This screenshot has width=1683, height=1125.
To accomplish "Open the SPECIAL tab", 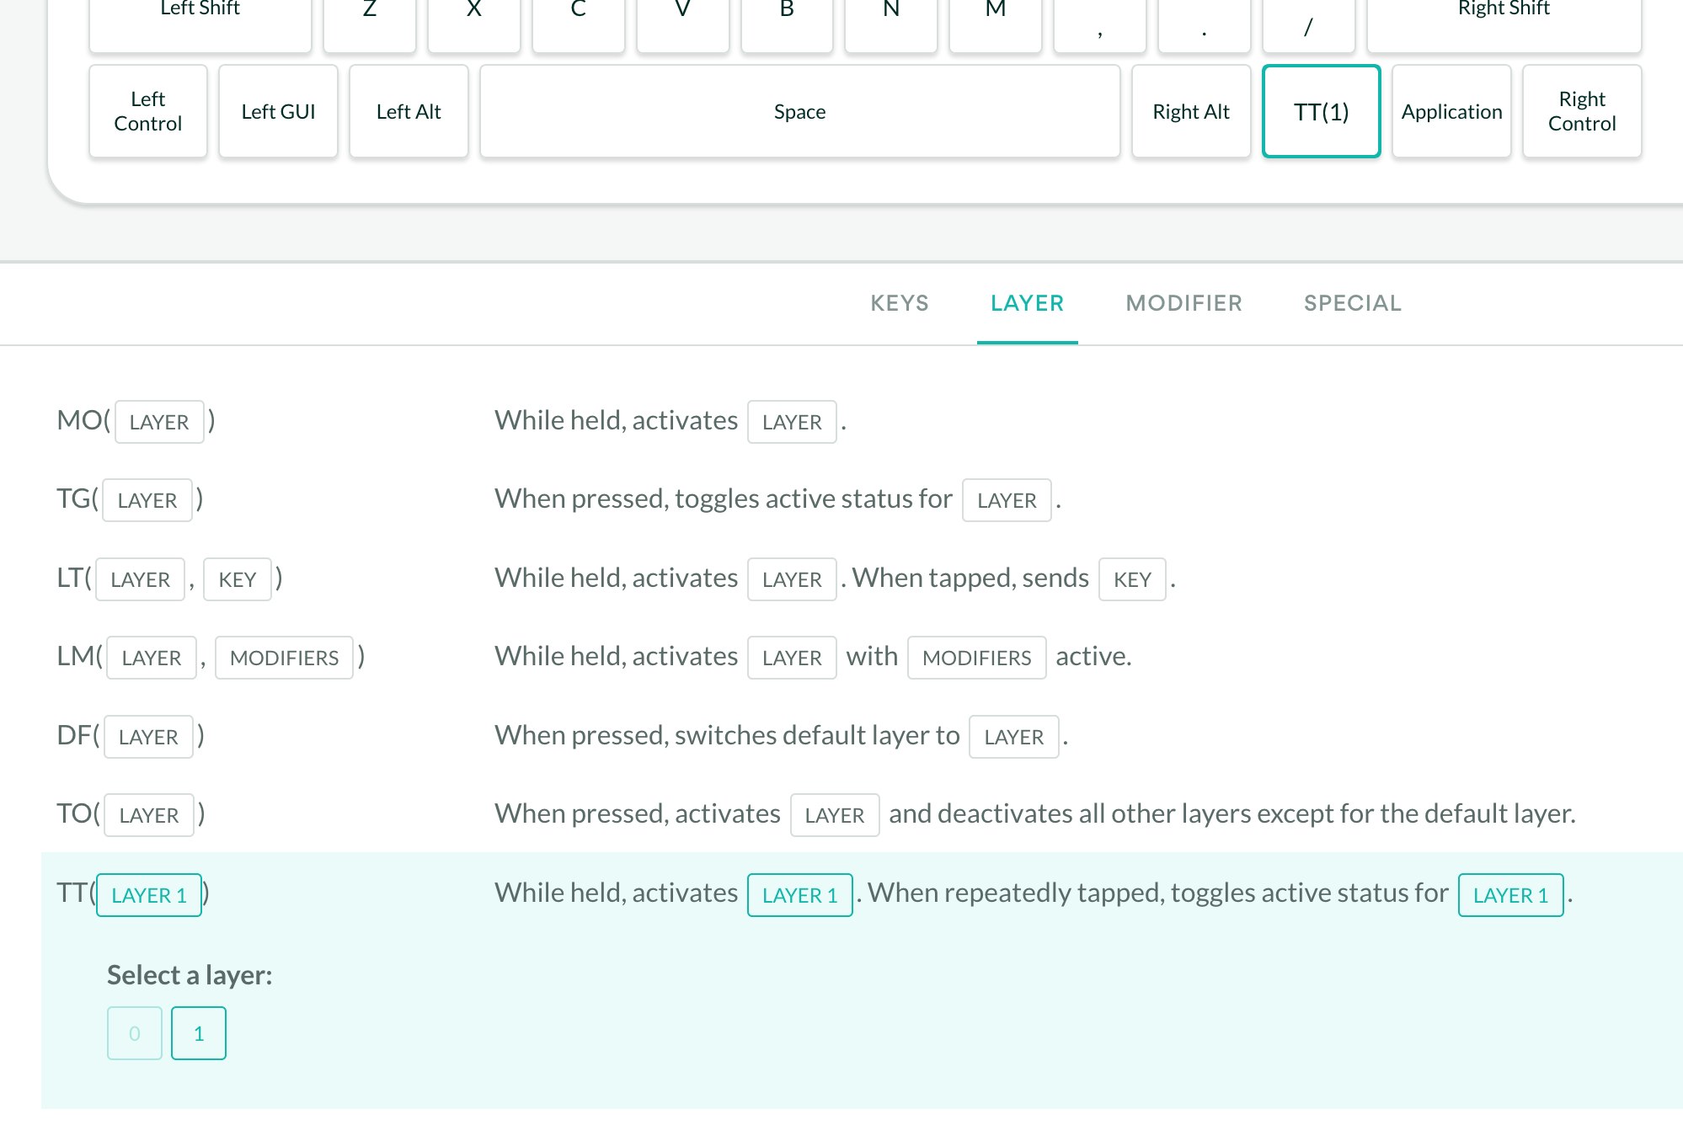I will pyautogui.click(x=1352, y=303).
